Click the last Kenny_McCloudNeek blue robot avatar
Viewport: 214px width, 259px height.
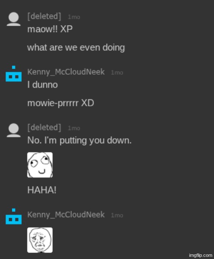14,216
